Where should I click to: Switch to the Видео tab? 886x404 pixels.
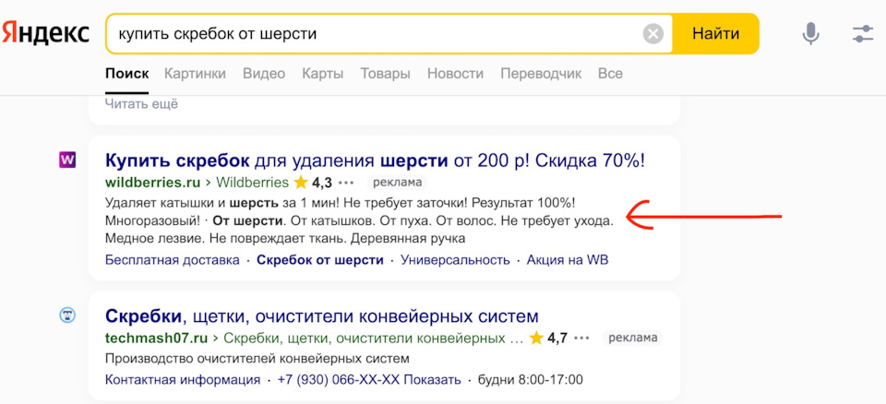(x=264, y=74)
